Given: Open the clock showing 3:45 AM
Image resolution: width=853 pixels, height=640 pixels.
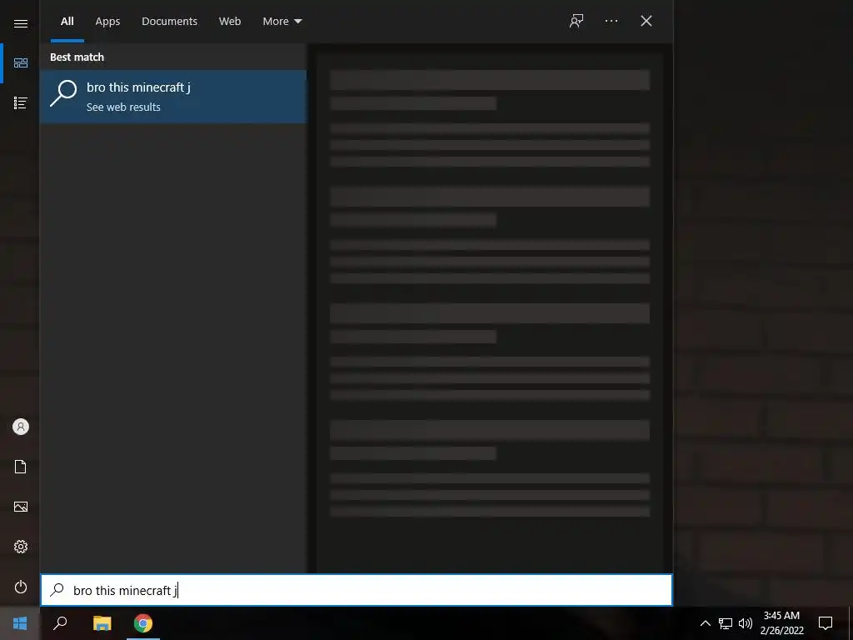Looking at the screenshot, I should pos(781,623).
